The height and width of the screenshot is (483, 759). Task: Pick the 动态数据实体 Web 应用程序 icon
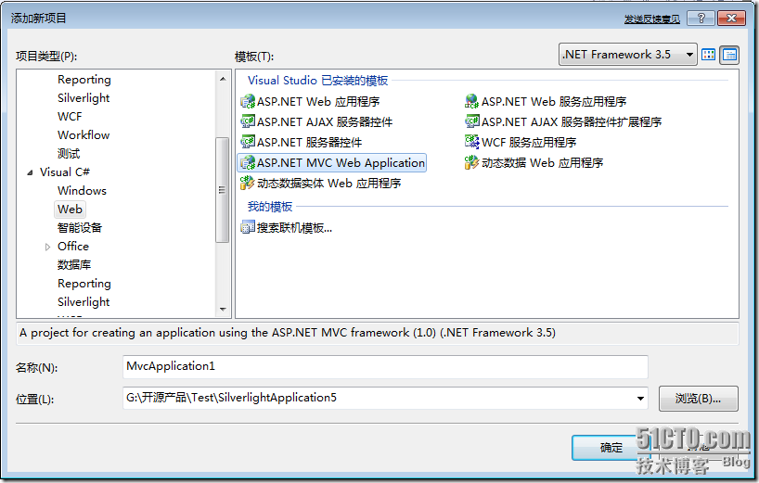point(248,183)
